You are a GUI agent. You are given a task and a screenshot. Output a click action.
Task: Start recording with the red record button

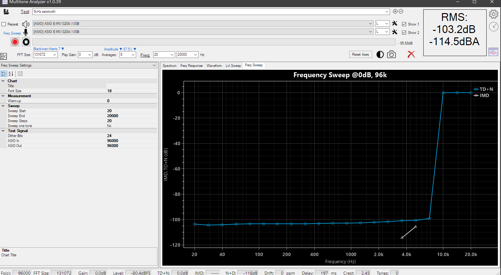tap(15, 42)
